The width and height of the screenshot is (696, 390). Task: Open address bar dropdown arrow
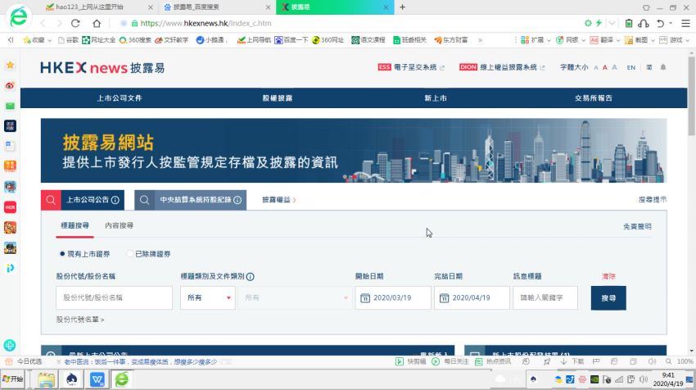point(612,23)
